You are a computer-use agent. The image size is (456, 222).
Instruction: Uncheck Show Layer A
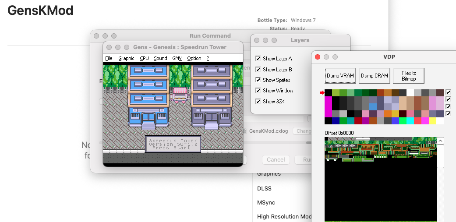coord(258,58)
